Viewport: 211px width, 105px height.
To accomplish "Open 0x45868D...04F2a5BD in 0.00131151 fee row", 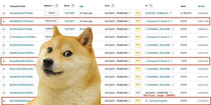I will pyautogui.click(x=159, y=77).
